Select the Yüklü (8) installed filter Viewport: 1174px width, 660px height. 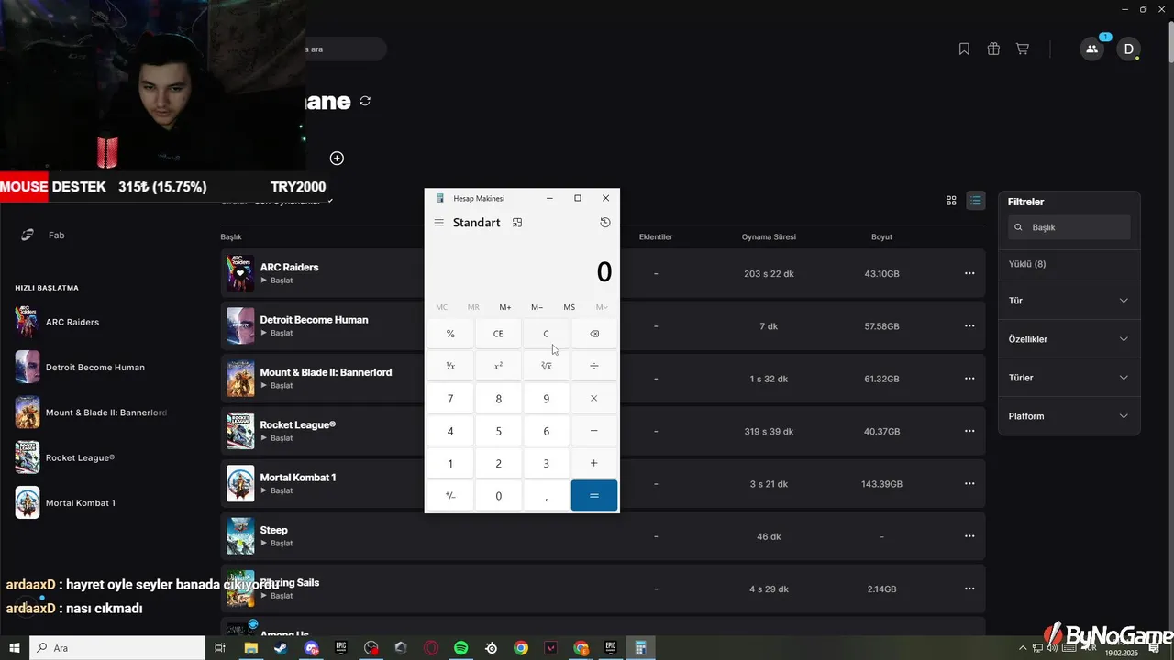(x=1027, y=264)
